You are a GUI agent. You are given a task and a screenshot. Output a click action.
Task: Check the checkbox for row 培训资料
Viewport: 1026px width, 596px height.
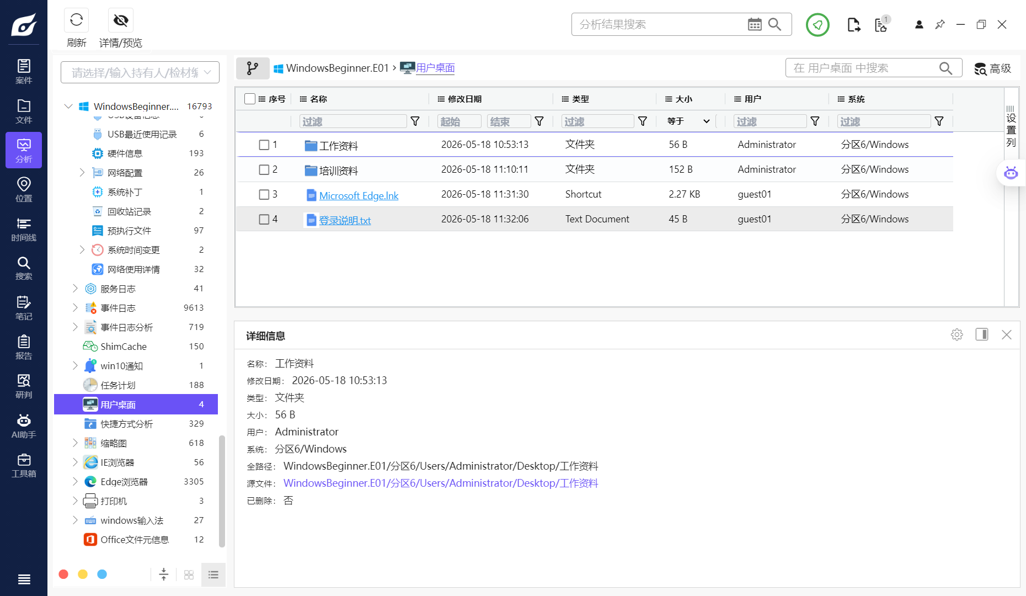tap(264, 169)
